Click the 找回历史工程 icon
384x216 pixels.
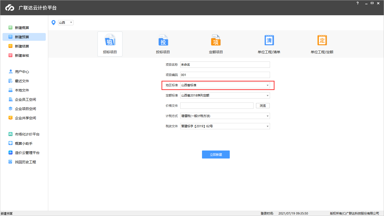10,162
